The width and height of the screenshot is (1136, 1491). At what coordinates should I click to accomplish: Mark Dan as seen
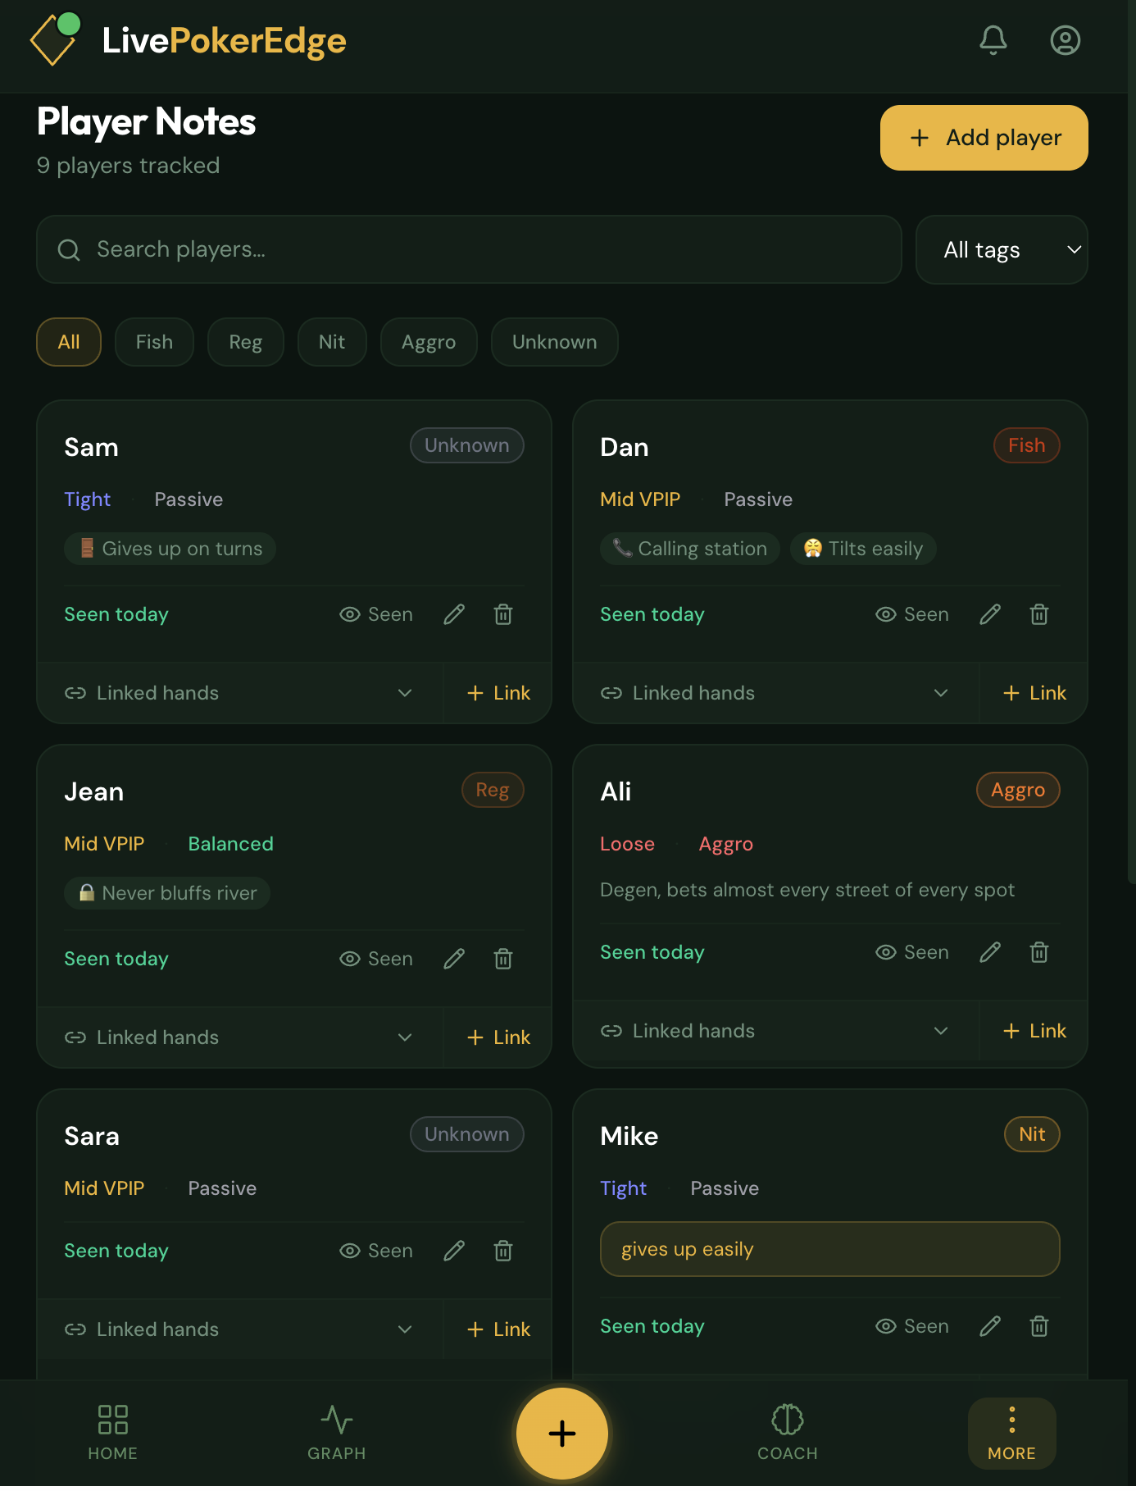tap(912, 614)
